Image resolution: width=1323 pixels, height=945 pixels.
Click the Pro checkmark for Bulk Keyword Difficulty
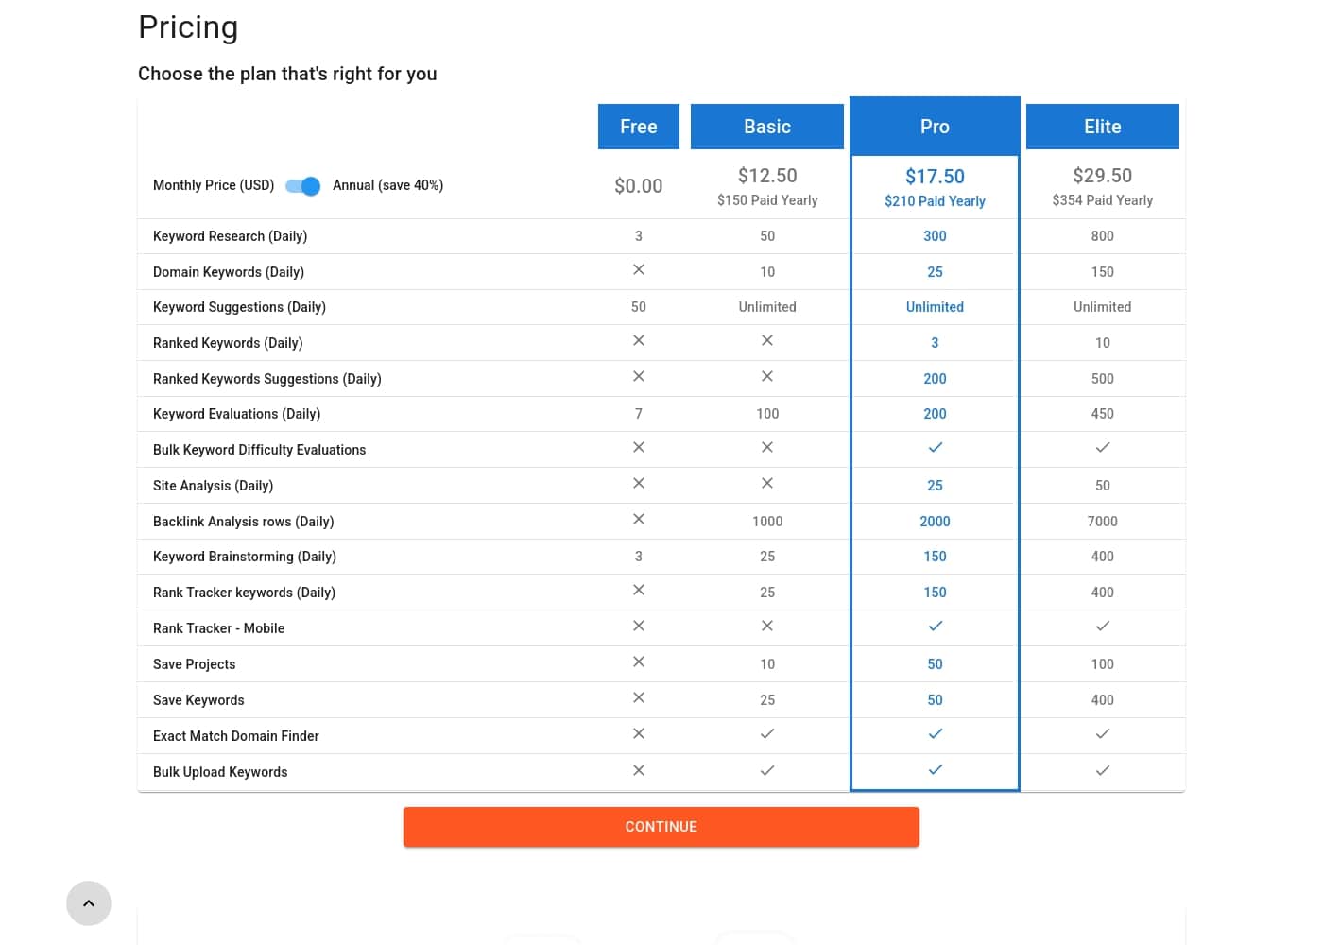936,448
